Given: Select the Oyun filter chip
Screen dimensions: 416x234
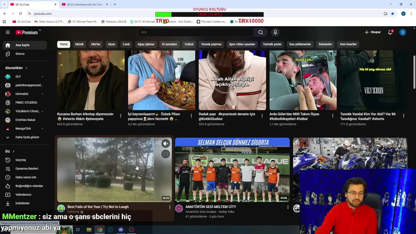Looking at the screenshot, I should coord(111,44).
